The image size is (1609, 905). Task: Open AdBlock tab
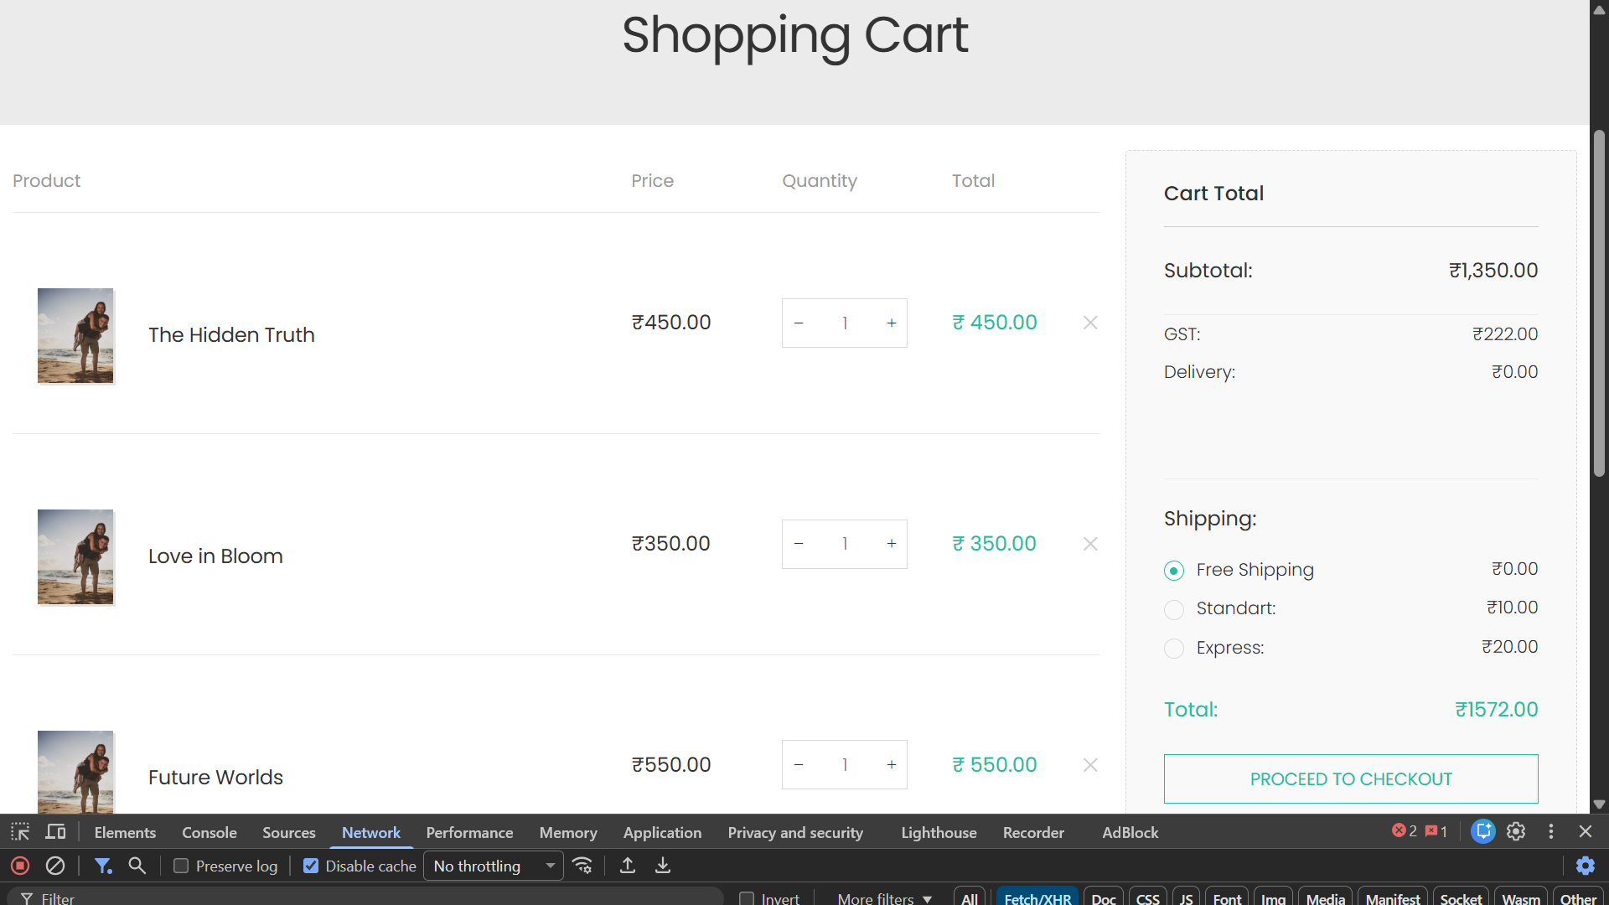coord(1130,833)
